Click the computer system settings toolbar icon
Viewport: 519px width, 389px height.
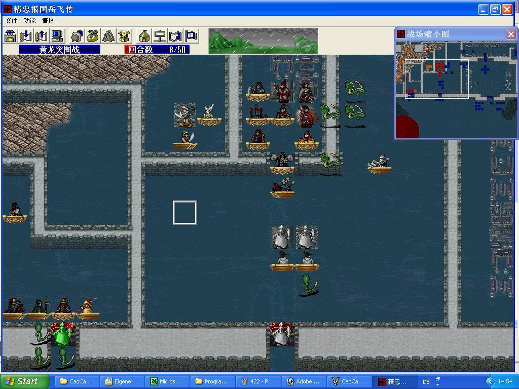pos(57,36)
